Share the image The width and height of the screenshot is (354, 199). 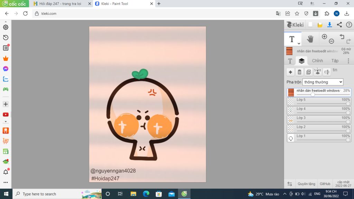(x=339, y=25)
